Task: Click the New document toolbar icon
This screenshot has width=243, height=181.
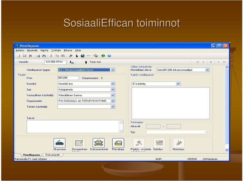Action: [18, 56]
